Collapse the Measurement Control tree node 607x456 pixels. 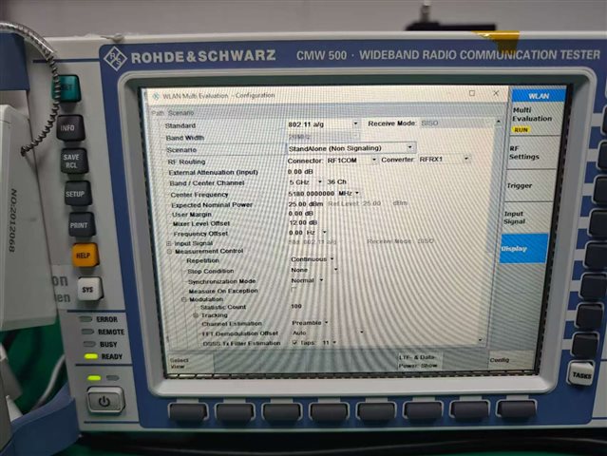pyautogui.click(x=169, y=252)
